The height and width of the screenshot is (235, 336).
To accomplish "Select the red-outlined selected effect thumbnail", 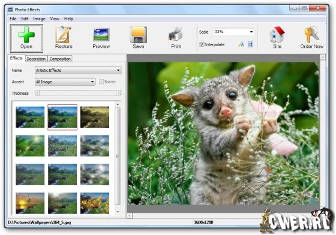I will click(62, 117).
